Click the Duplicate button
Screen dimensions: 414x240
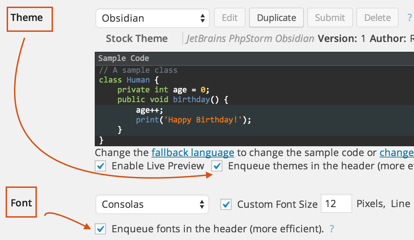pyautogui.click(x=276, y=17)
